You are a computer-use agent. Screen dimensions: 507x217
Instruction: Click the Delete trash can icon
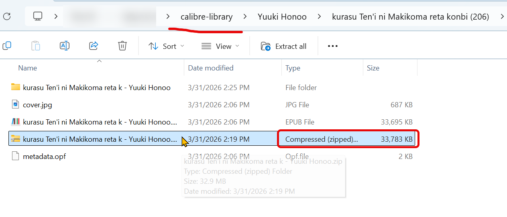pyautogui.click(x=122, y=46)
